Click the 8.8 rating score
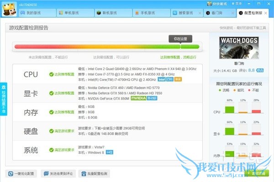 click(x=251, y=70)
